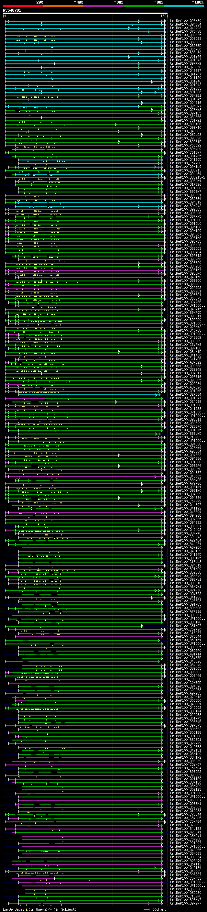
Task: Click the purple alignment bar for UniRef100_Q9LHS1
Action: click(85, 195)
